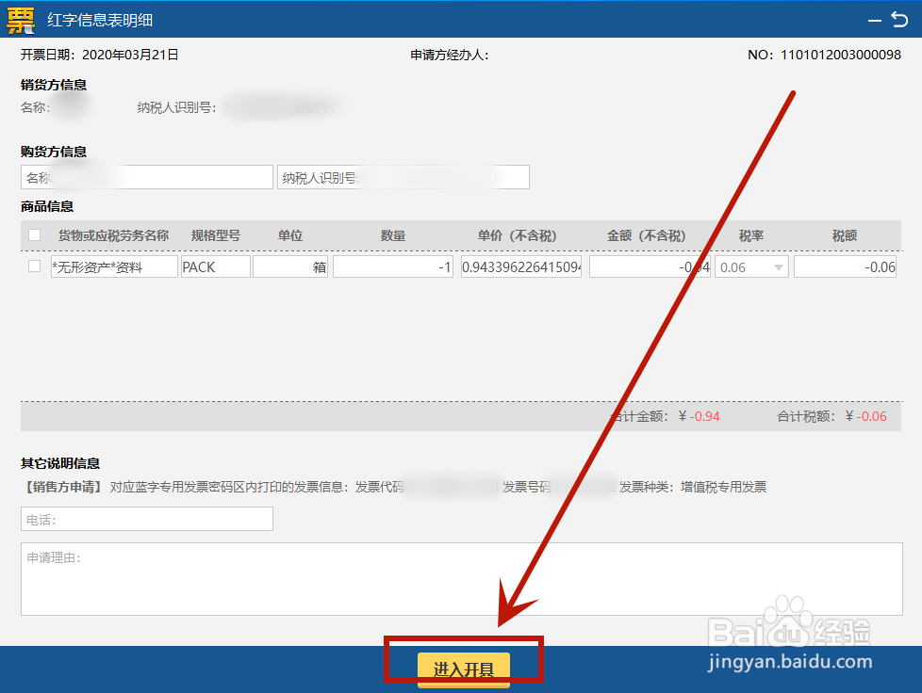Select the 数量 quantity field showing -1
922x693 pixels.
pos(393,266)
